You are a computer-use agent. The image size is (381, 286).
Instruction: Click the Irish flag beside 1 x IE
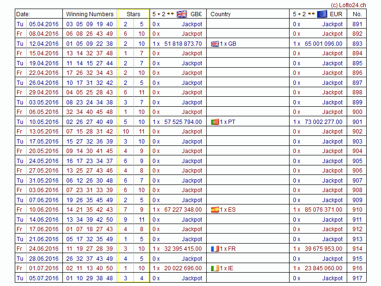(x=215, y=268)
